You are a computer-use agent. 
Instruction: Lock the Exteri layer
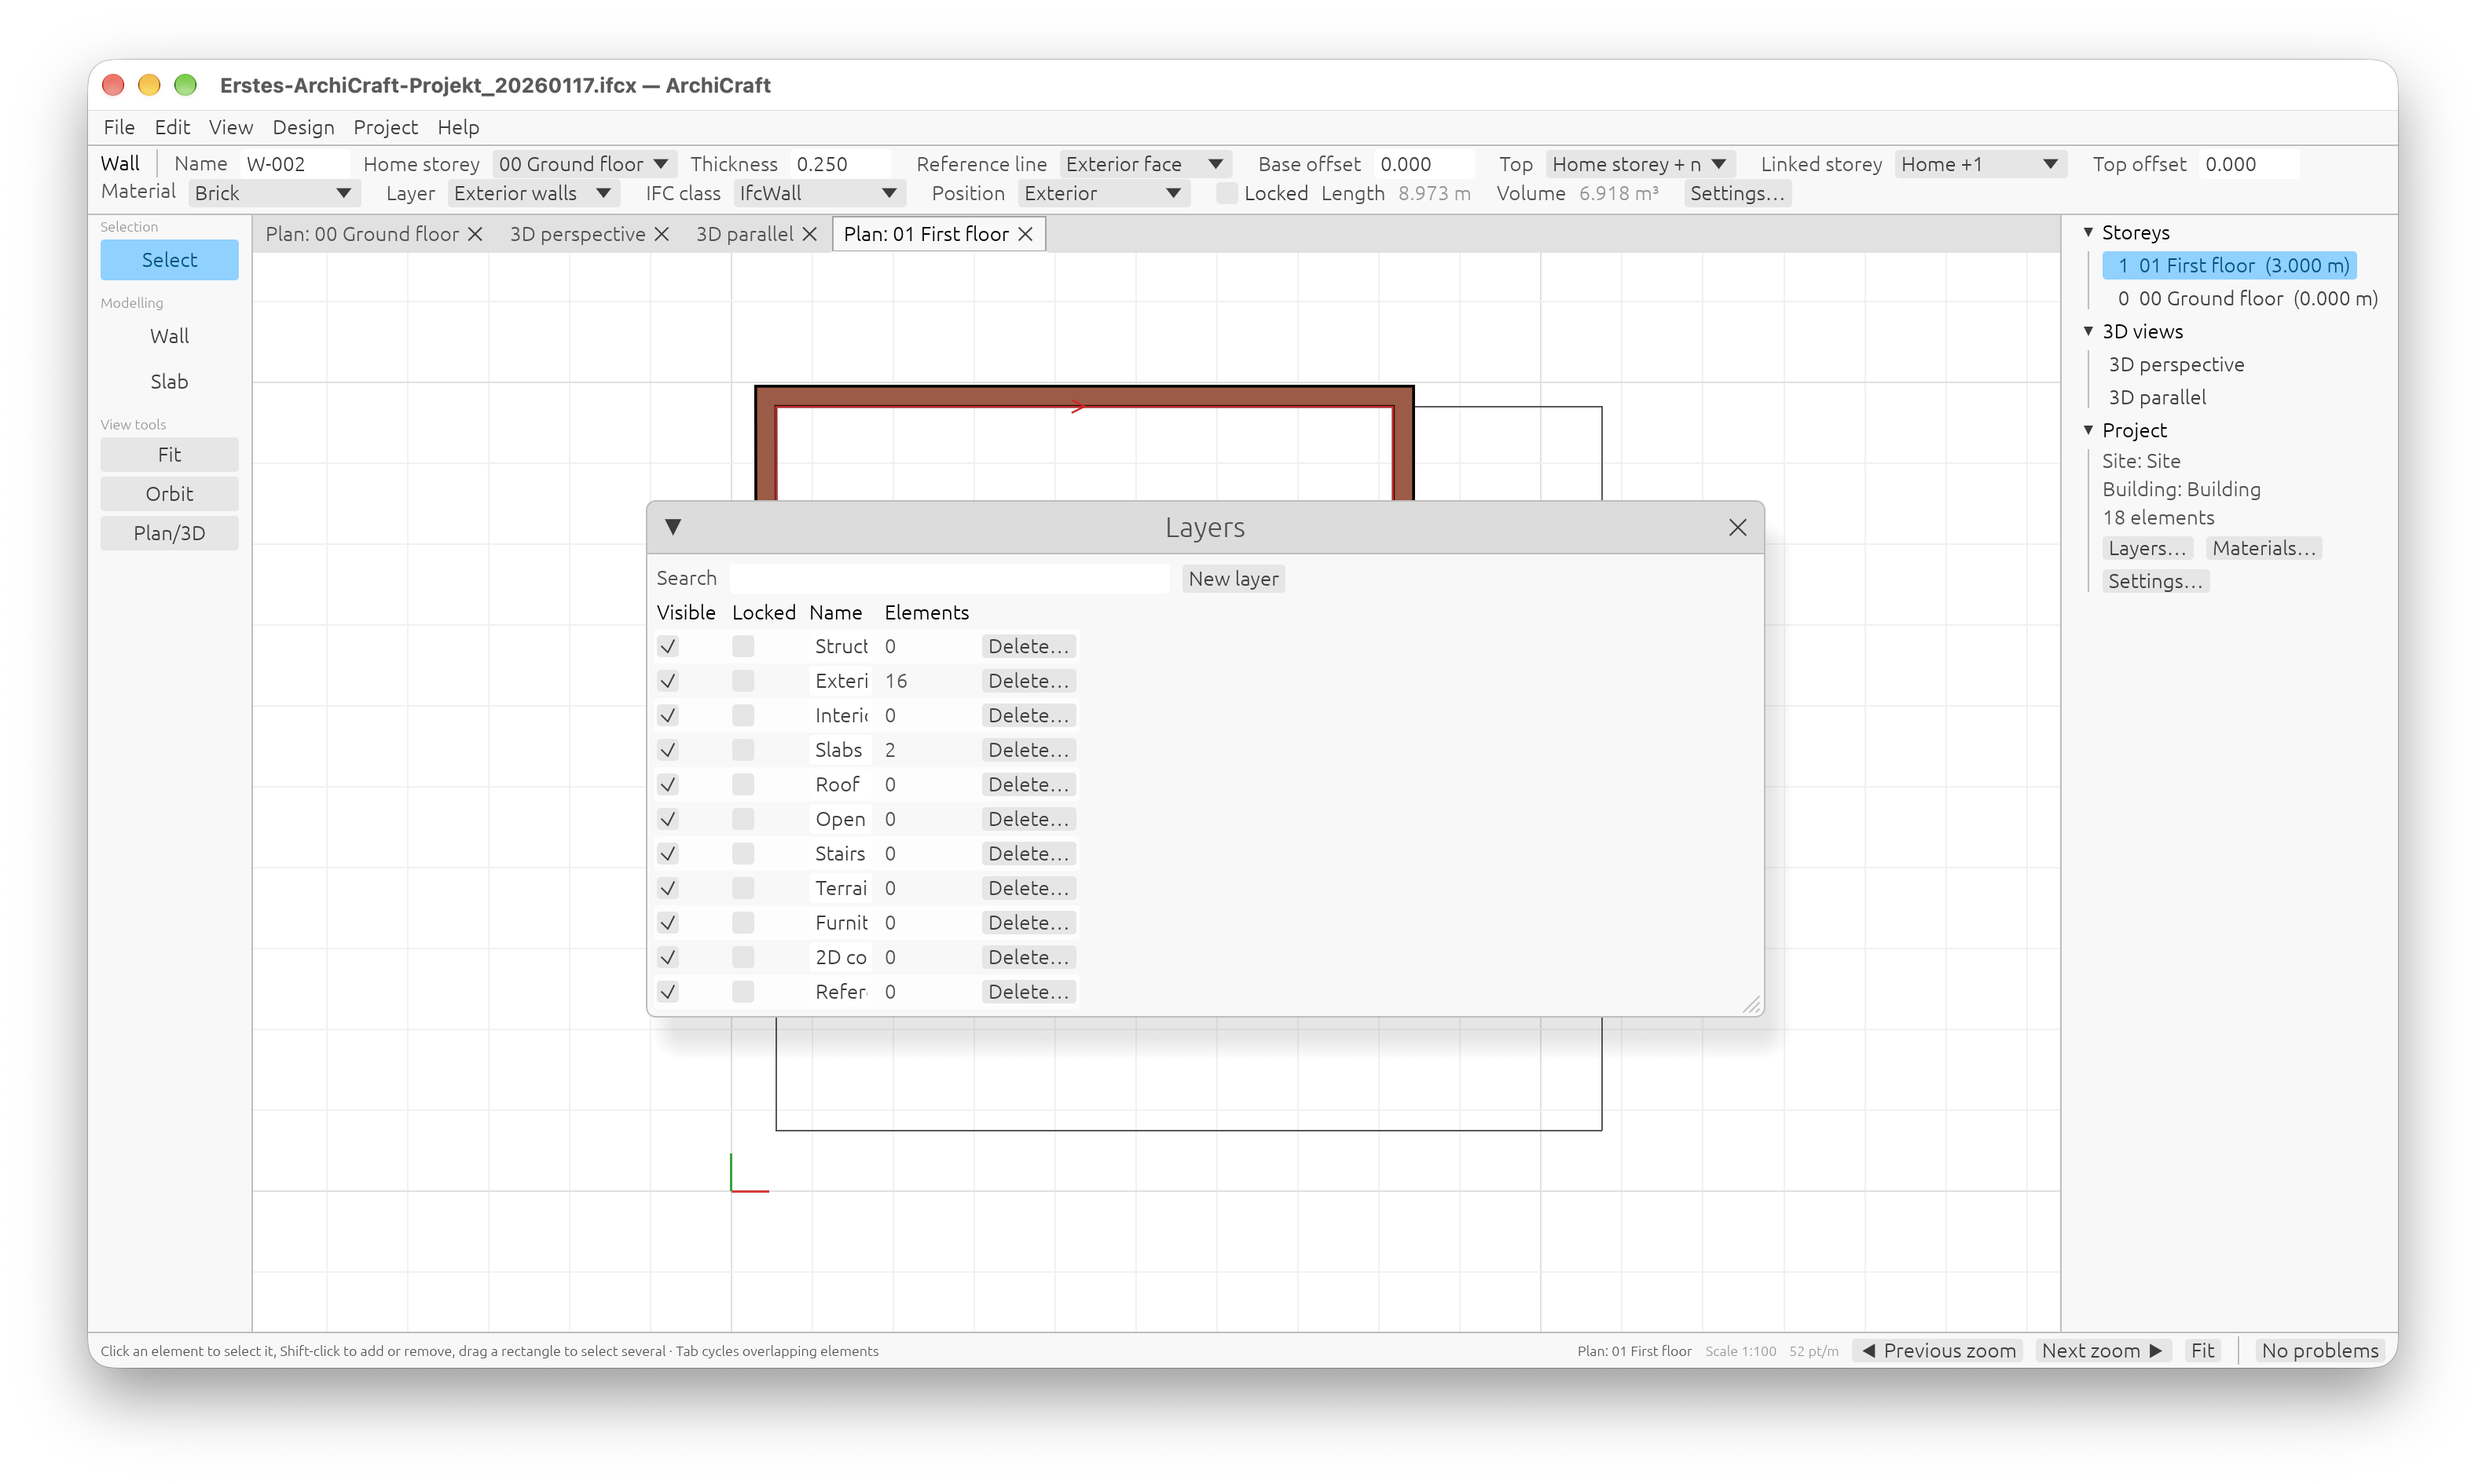742,681
